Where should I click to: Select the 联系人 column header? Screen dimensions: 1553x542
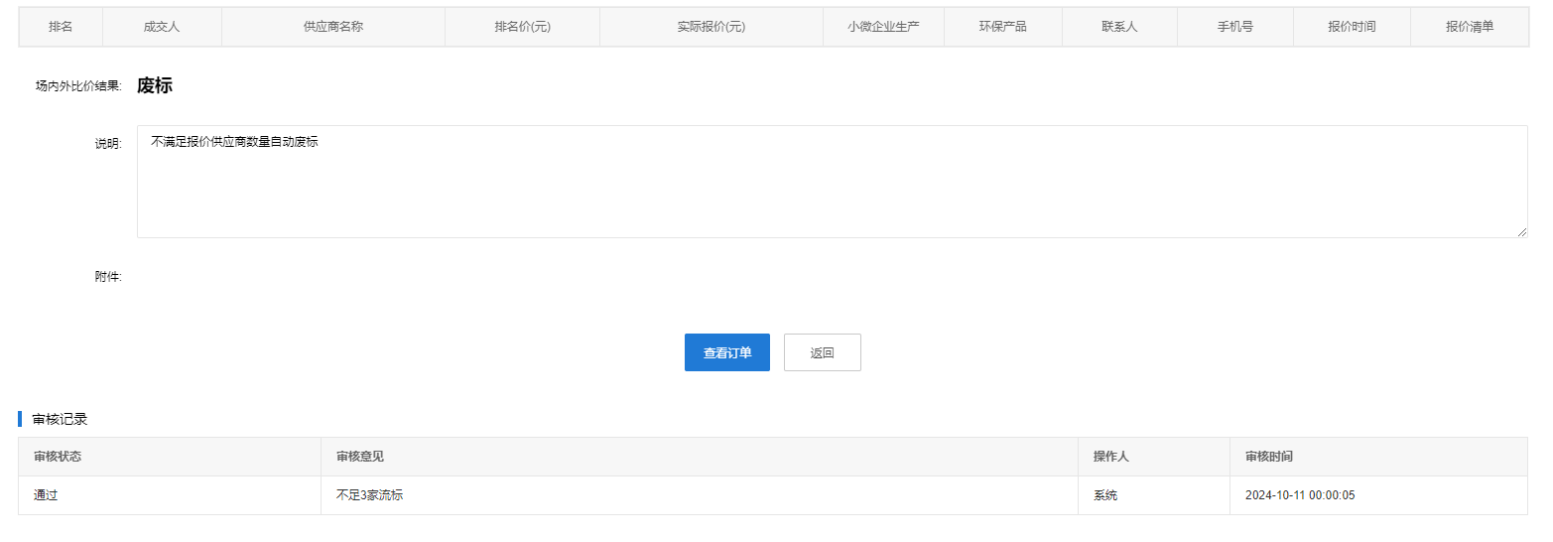[1119, 27]
